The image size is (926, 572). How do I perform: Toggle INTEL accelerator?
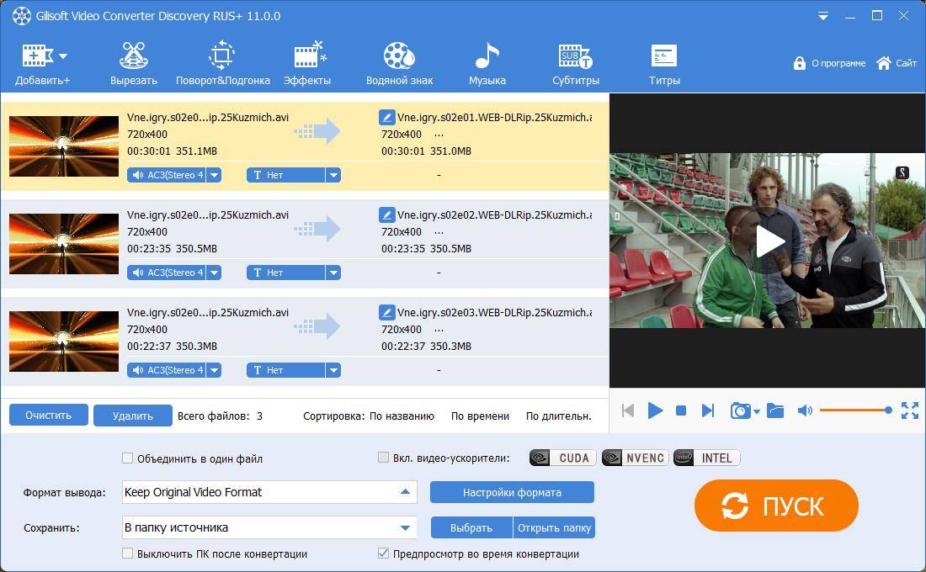point(707,458)
